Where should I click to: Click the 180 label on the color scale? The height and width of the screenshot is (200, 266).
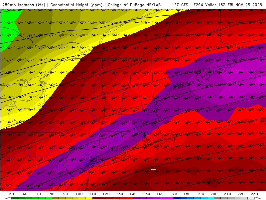187,194
